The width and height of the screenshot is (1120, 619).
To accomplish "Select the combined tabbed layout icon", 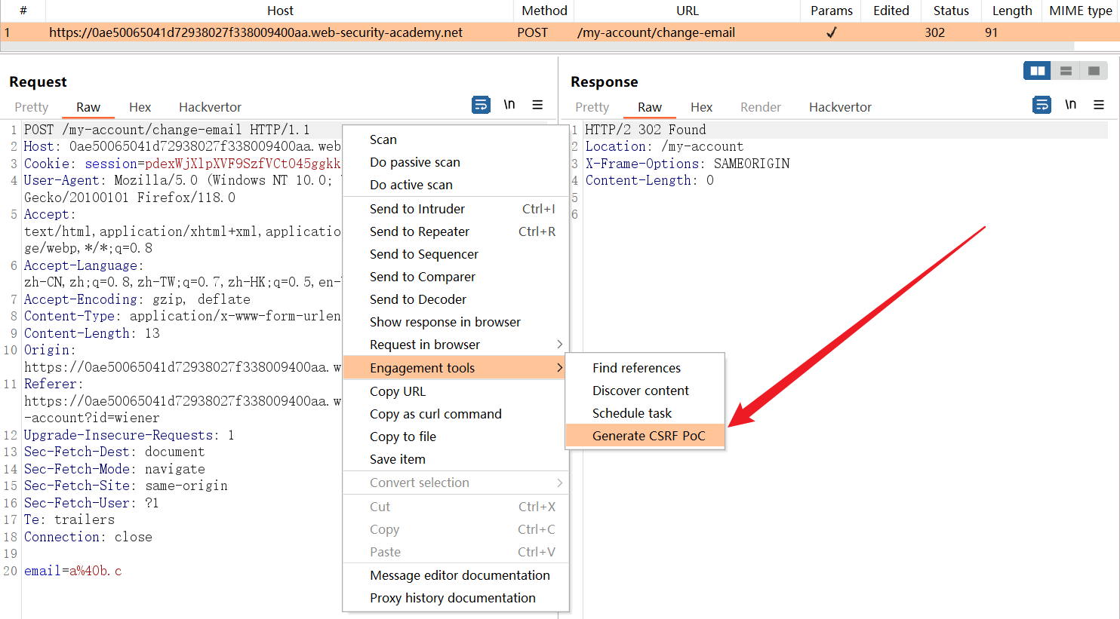I will coord(1094,71).
